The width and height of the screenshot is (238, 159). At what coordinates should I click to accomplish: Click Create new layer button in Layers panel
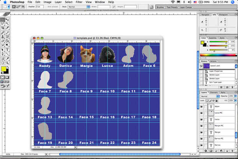click(227, 151)
